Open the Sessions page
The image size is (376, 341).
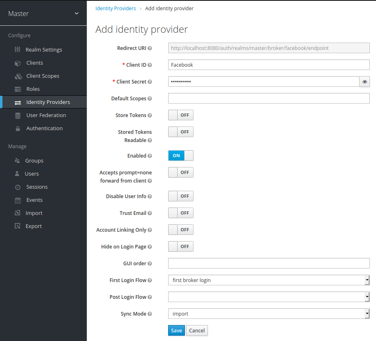tap(37, 187)
